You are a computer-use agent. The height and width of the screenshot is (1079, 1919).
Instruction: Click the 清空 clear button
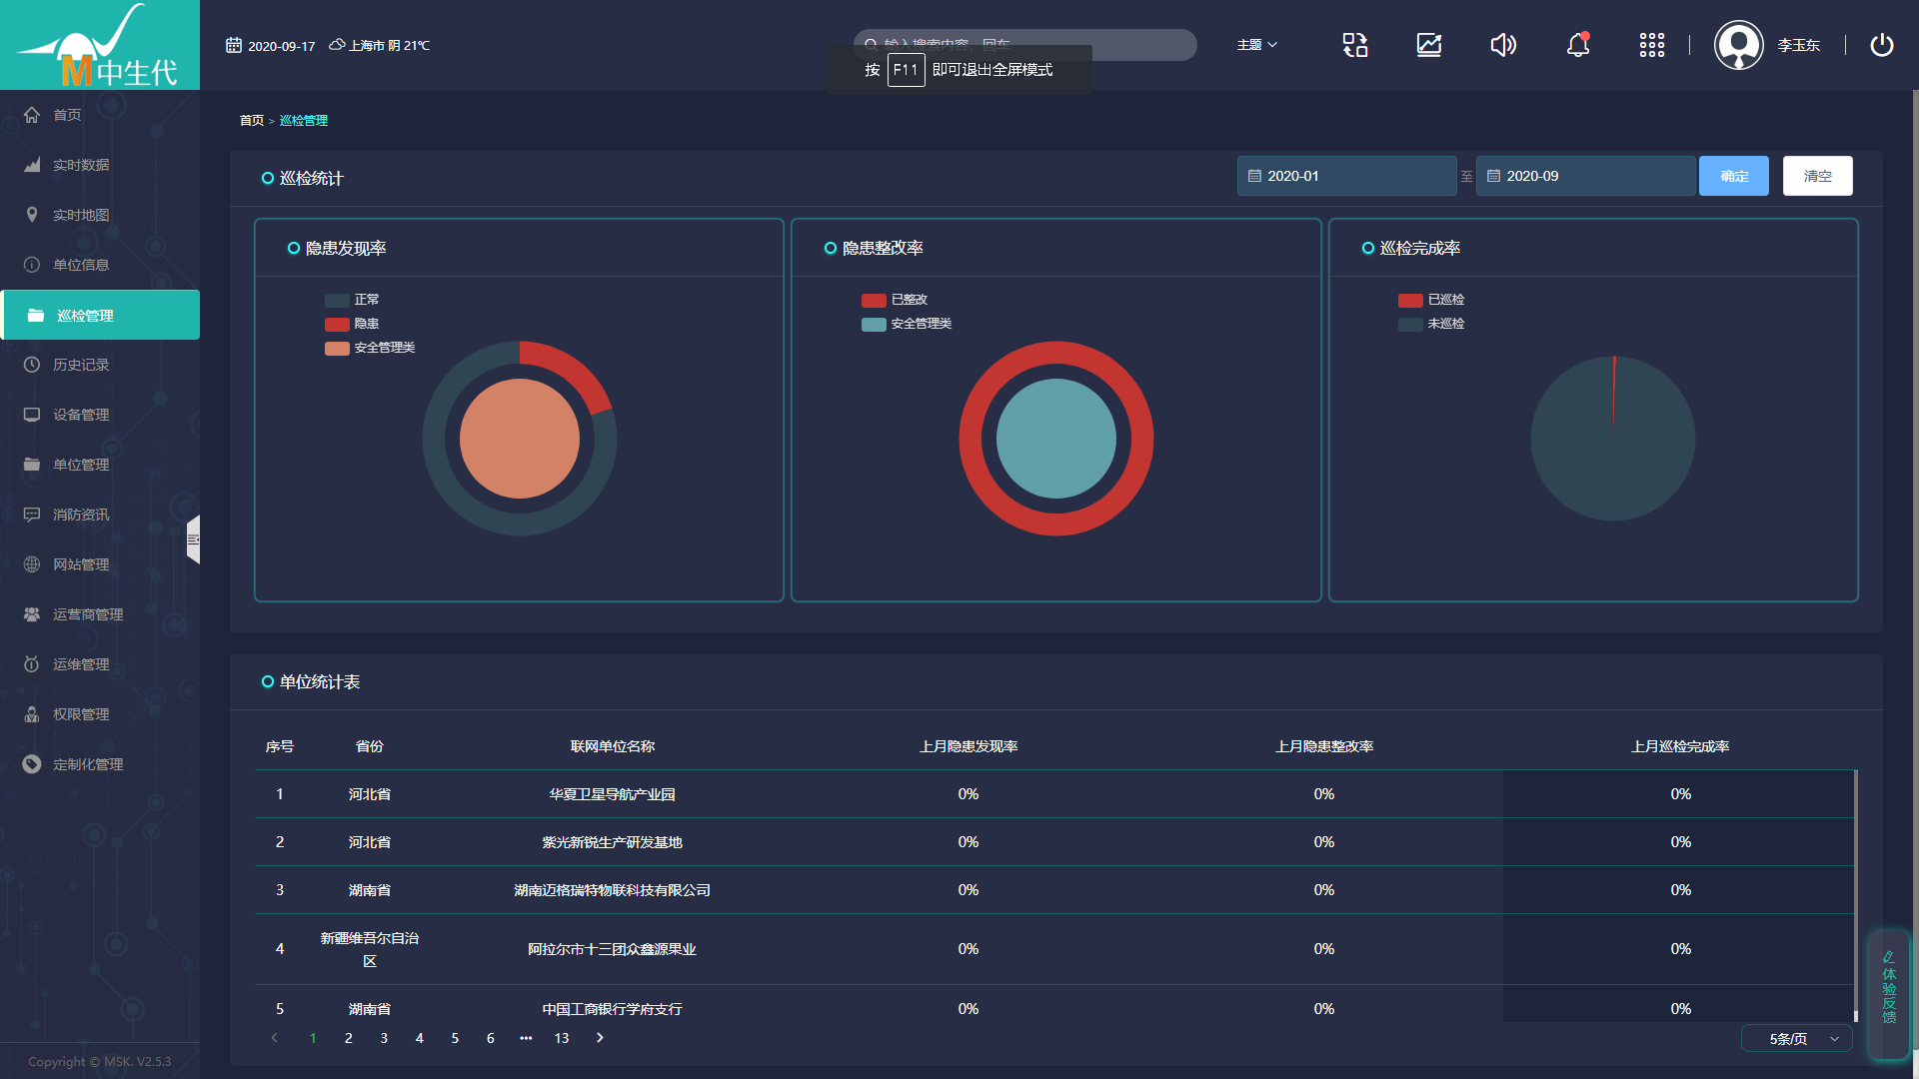coord(1817,176)
